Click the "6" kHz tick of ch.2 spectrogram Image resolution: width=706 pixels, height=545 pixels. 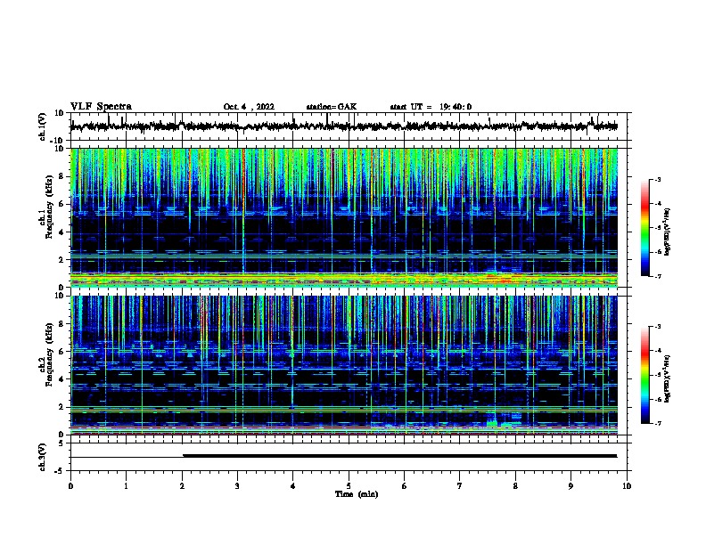coord(62,352)
